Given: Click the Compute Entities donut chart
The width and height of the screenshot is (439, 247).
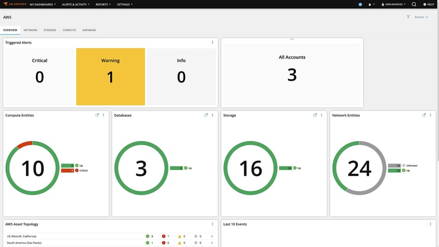Looking at the screenshot, I should tap(32, 168).
